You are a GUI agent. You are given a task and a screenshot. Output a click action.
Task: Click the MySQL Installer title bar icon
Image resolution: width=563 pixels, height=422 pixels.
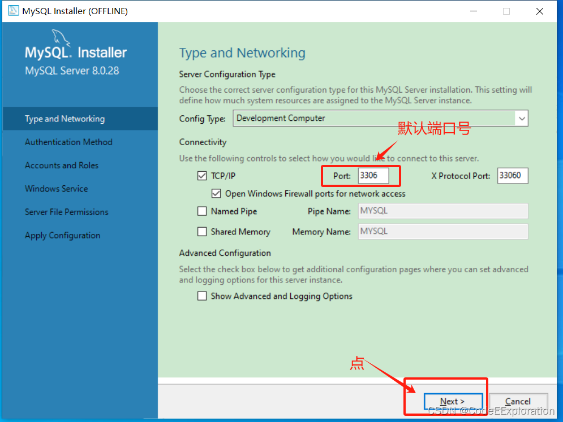click(13, 11)
